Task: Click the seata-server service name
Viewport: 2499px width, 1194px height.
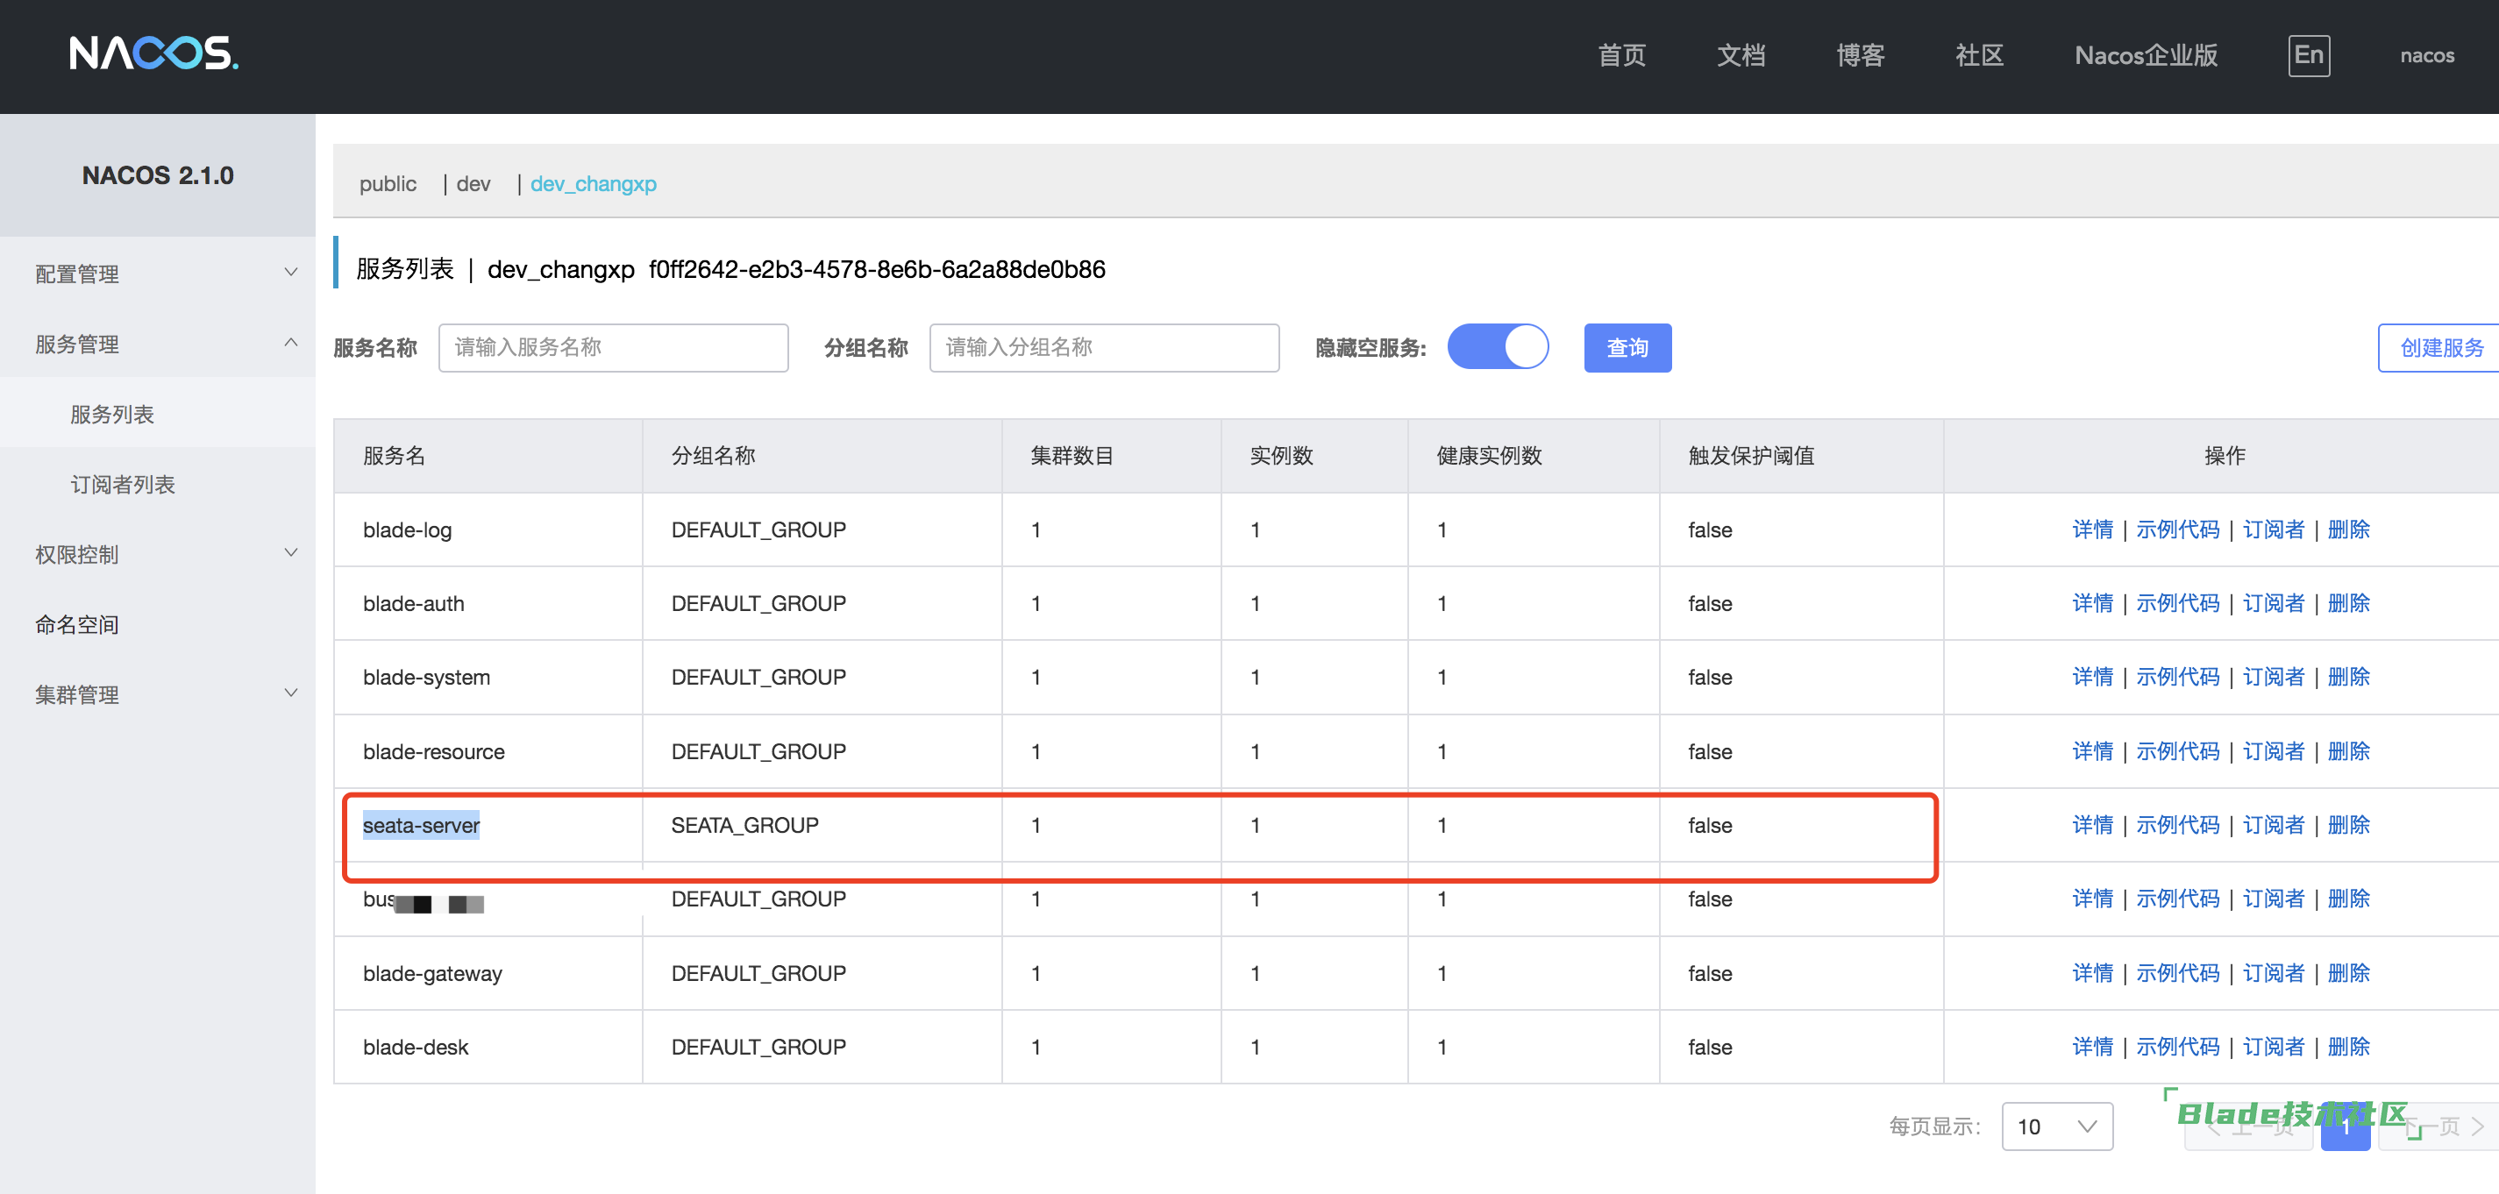Action: pos(421,824)
